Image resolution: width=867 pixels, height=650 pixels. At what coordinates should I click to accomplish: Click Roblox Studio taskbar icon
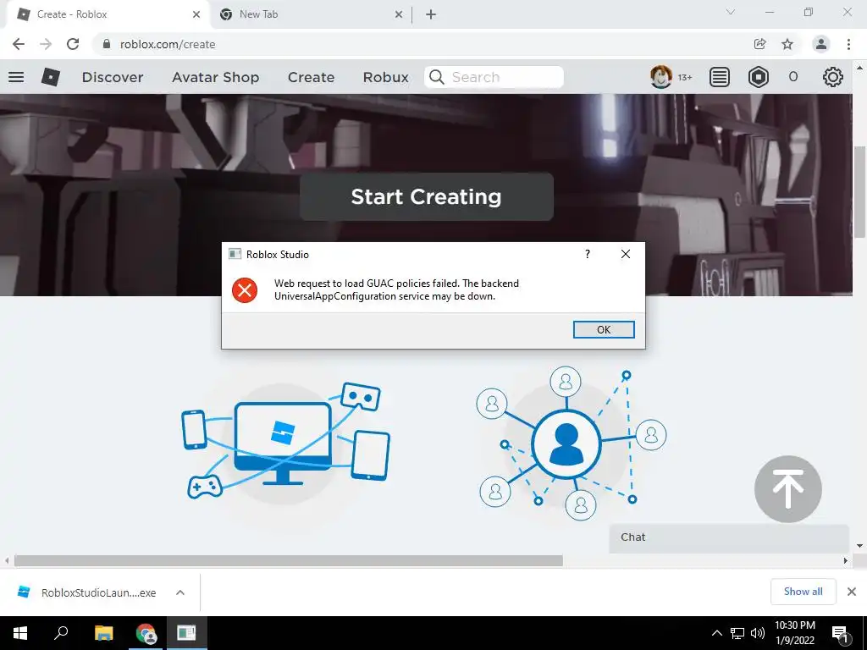tap(187, 633)
